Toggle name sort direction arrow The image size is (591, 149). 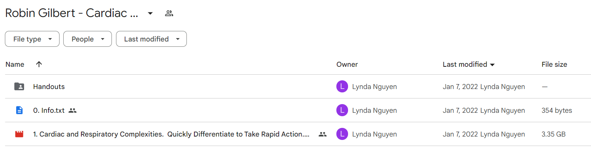tap(39, 64)
